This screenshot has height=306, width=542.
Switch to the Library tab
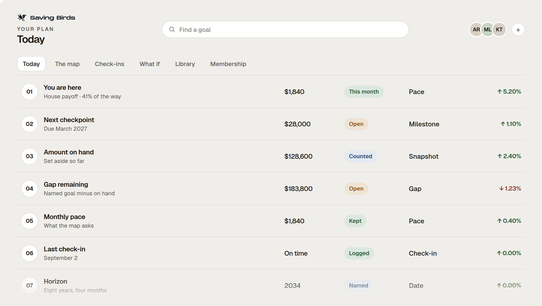[185, 64]
